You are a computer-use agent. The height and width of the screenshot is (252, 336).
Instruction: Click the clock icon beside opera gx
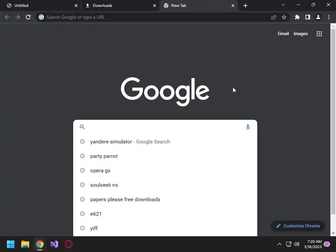82,170
